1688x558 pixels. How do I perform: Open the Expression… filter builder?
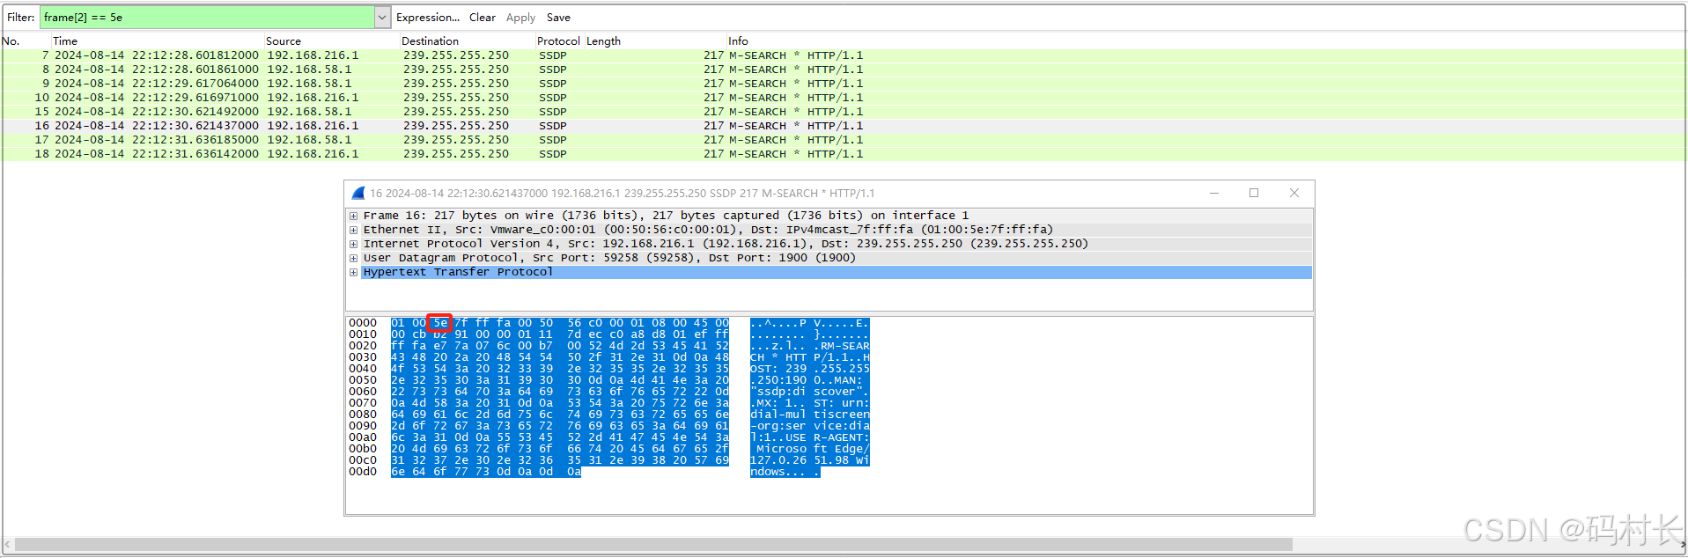428,17
